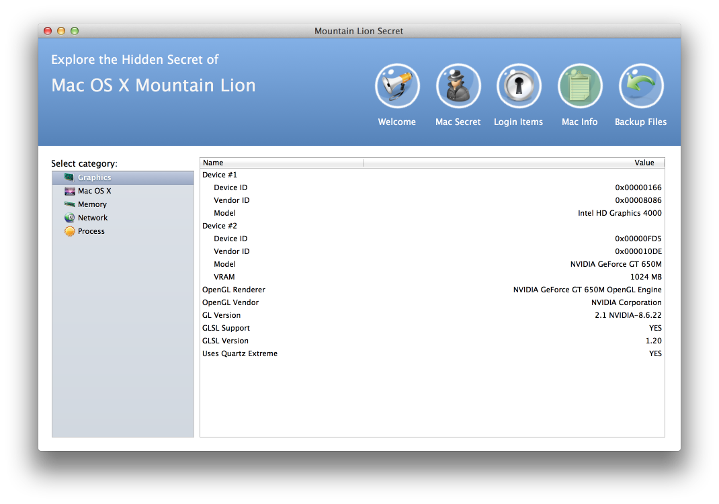Click the value 0x00008086

click(x=638, y=200)
